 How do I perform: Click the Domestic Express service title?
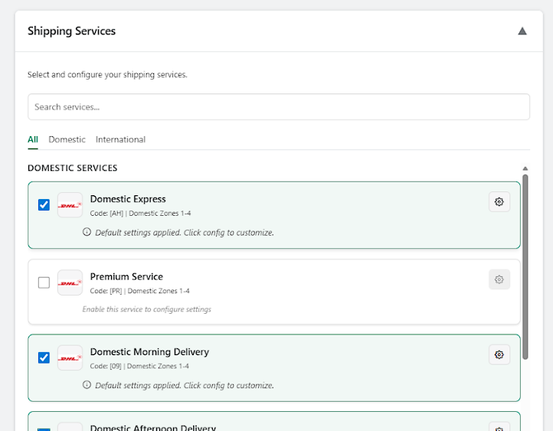pyautogui.click(x=128, y=199)
